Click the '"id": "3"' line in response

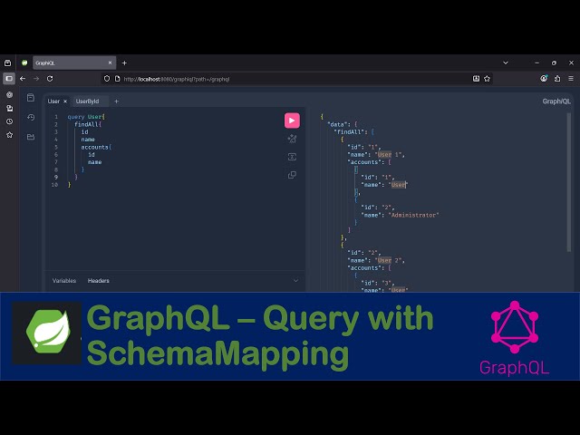(377, 283)
